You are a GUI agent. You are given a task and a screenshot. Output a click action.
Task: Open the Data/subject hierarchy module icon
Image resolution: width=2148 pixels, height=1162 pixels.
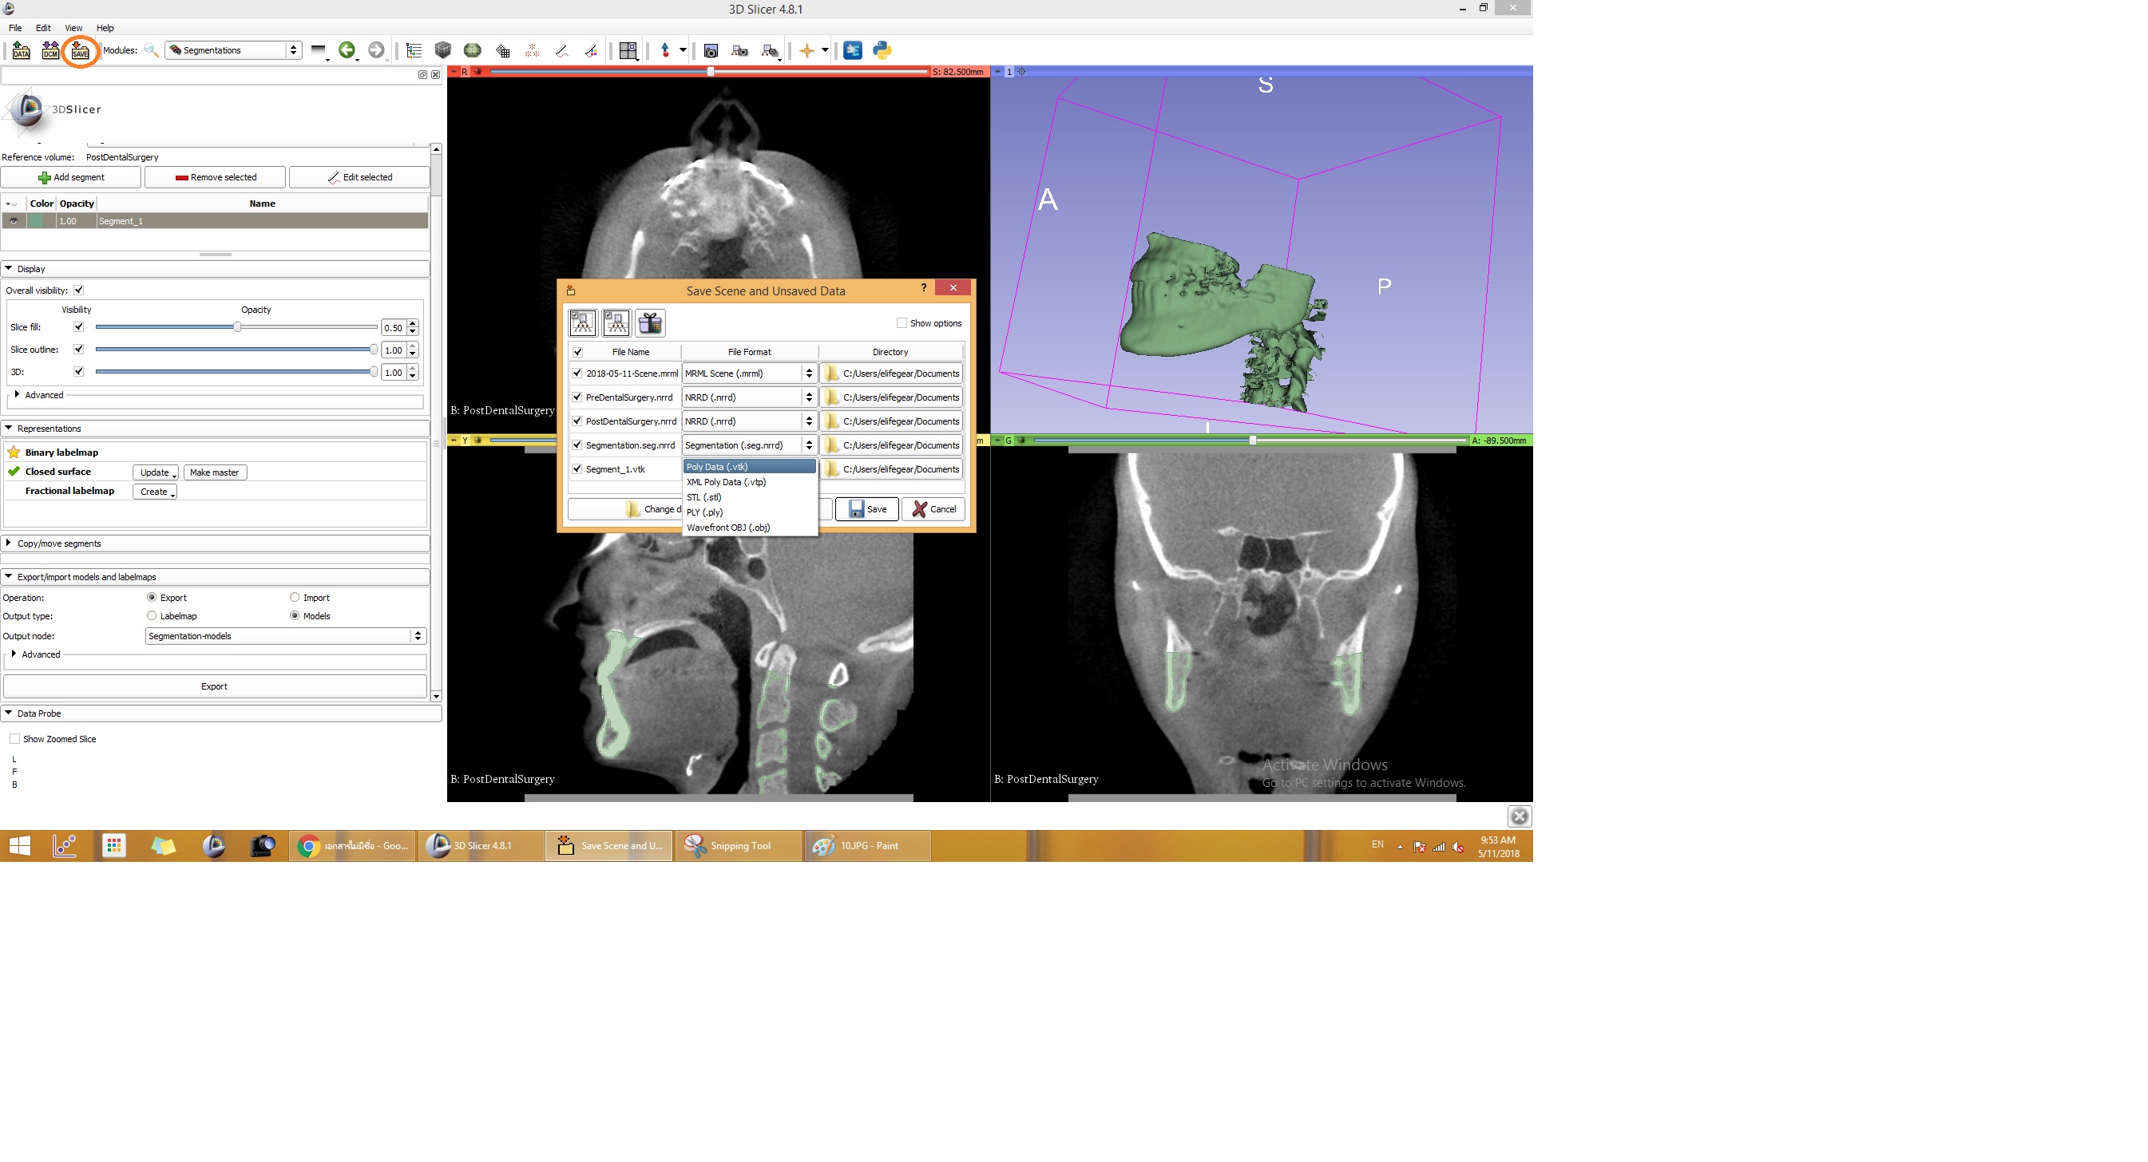pyautogui.click(x=414, y=51)
